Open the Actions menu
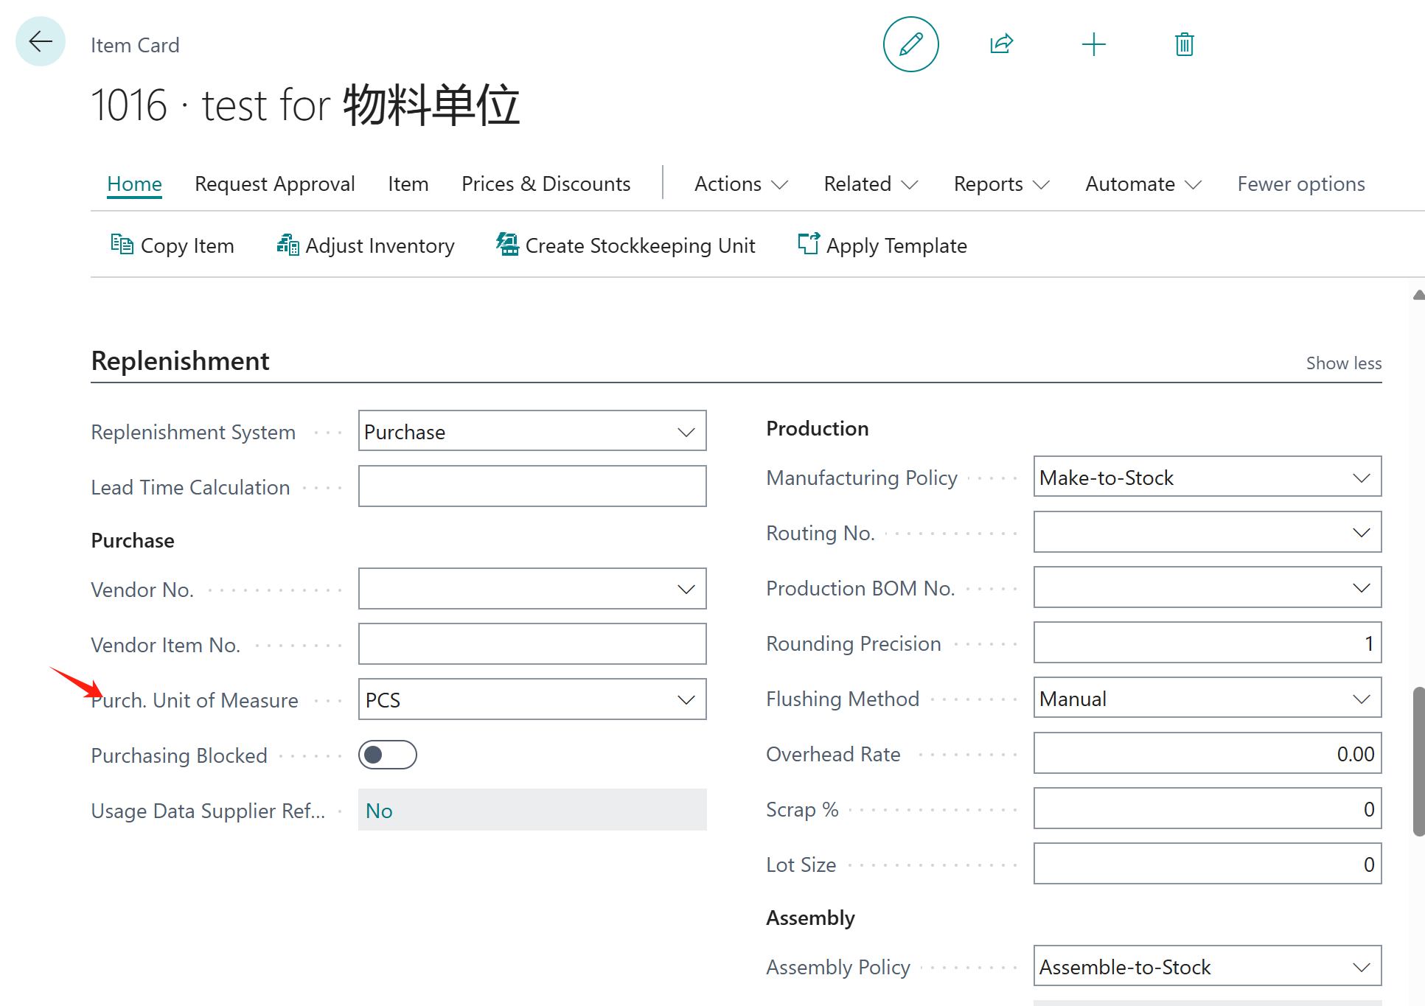The image size is (1425, 1006). [741, 184]
